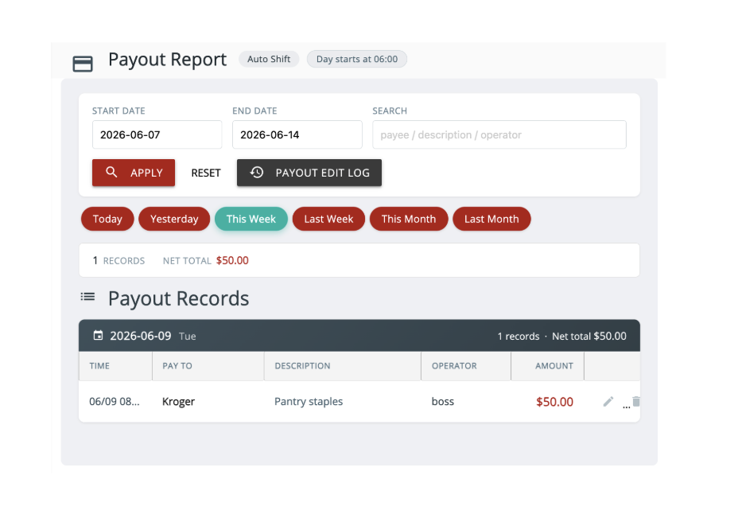This screenshot has width=738, height=506.
Task: Apply the date filter
Action: tap(133, 173)
